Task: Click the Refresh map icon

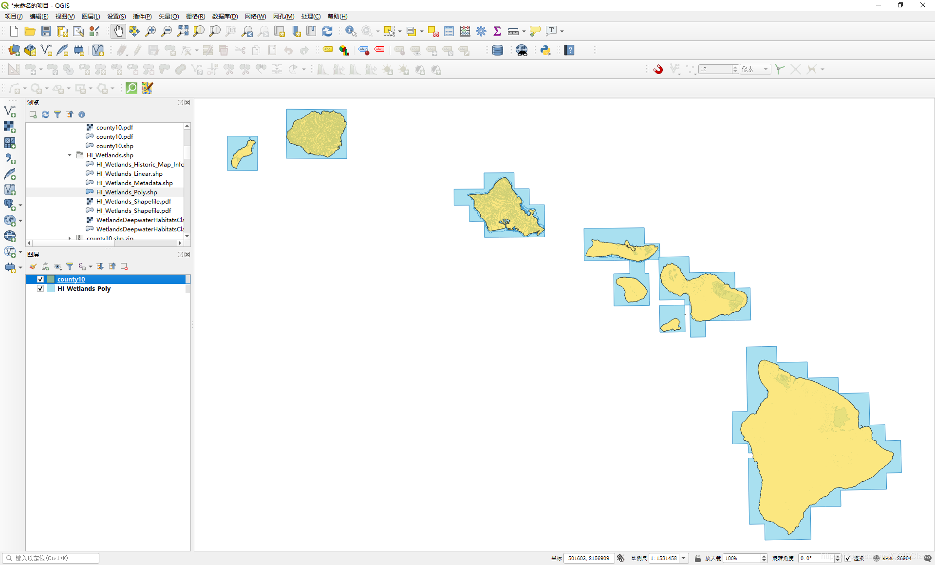Action: 327,31
